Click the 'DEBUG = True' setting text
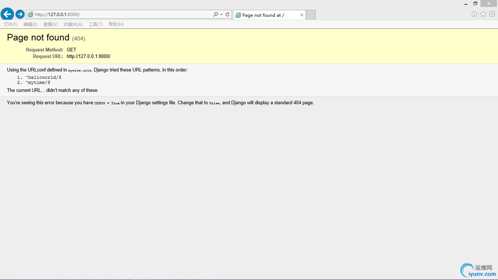The width and height of the screenshot is (498, 280). (x=107, y=103)
